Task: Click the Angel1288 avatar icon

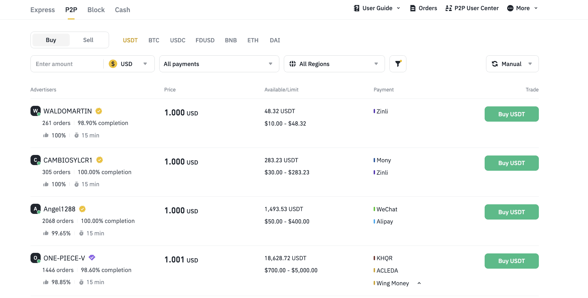Action: [35, 209]
